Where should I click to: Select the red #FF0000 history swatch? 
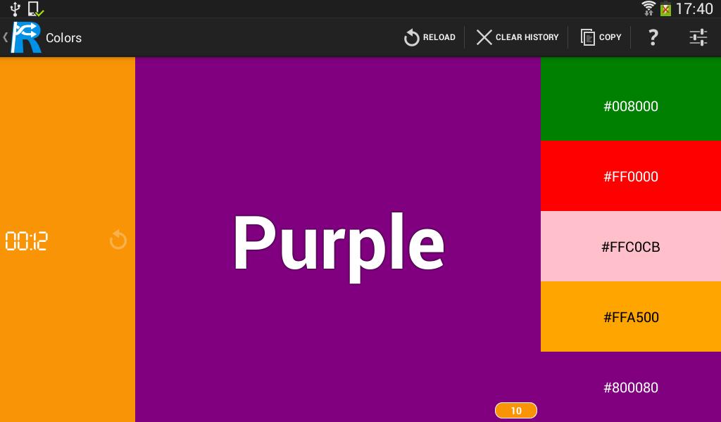[631, 176]
